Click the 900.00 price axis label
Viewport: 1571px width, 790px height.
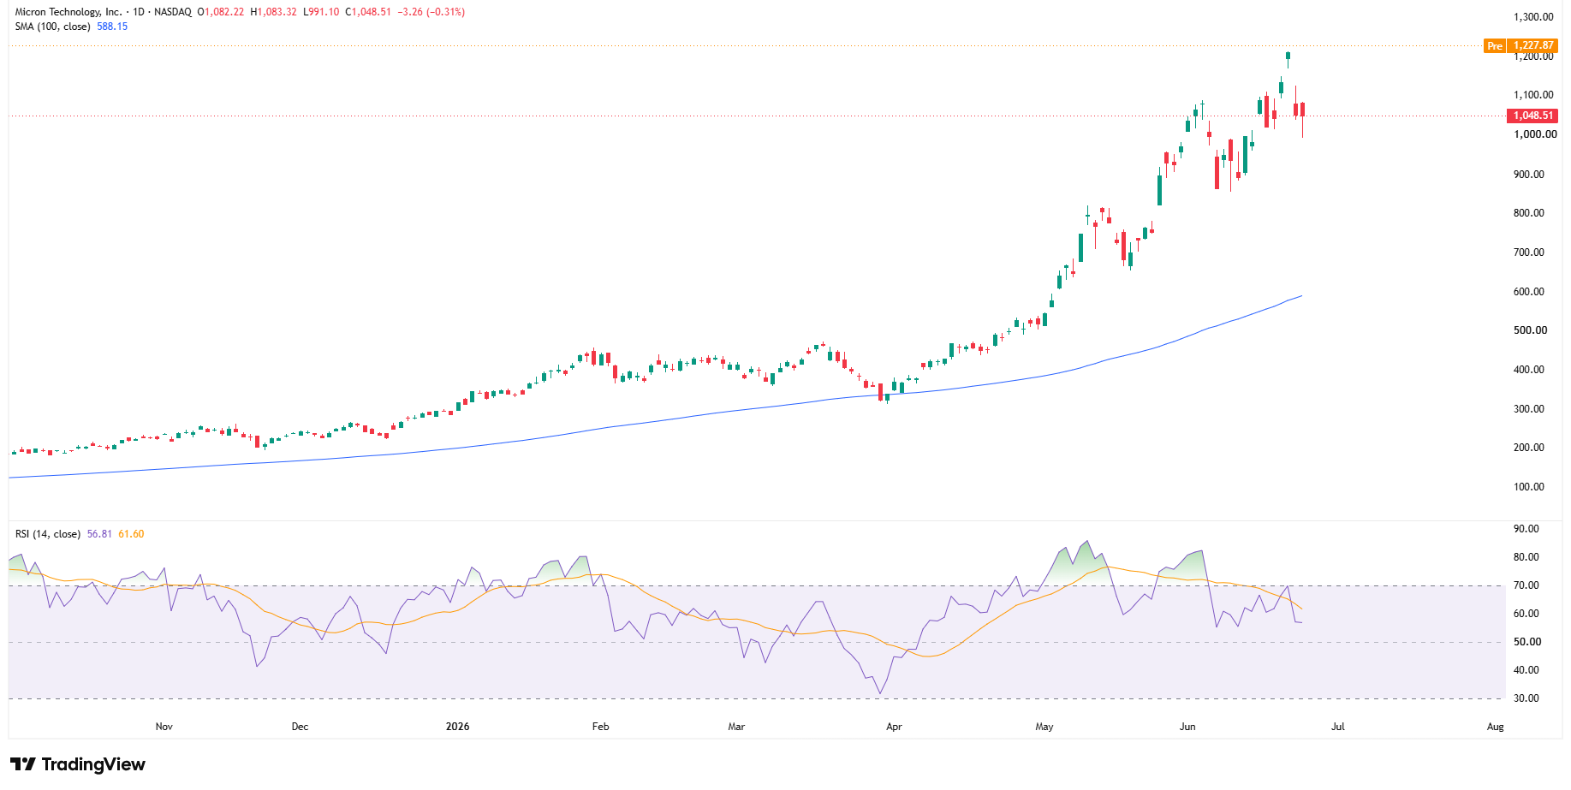tap(1529, 174)
